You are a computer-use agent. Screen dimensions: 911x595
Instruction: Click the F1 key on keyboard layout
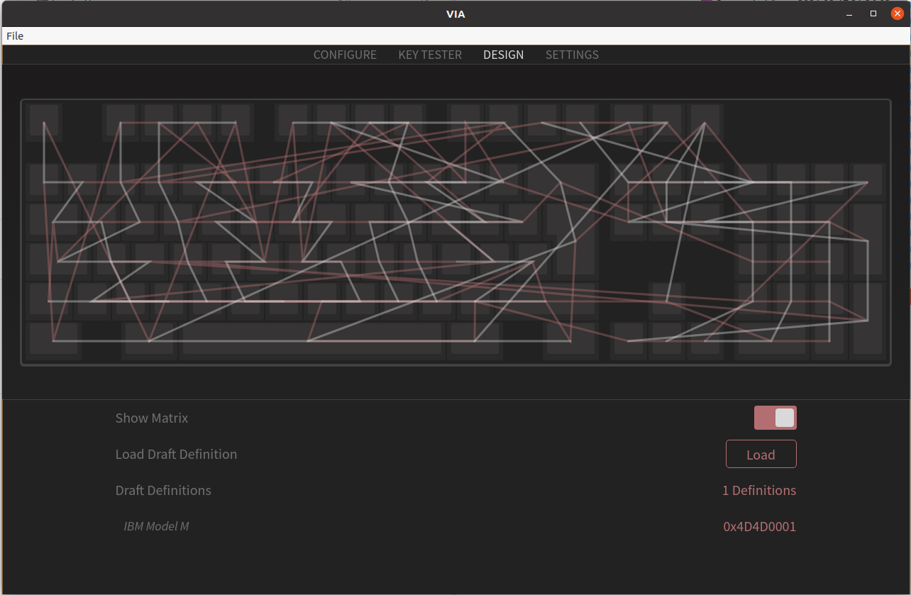point(121,121)
